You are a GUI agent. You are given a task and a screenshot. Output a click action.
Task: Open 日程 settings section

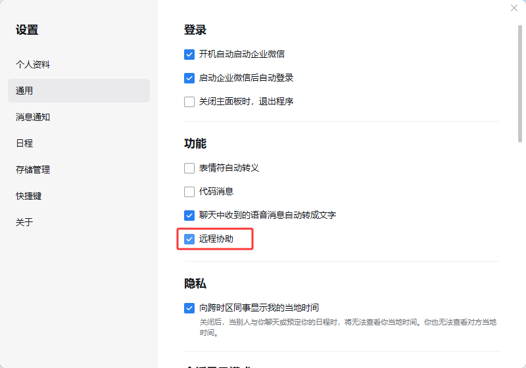click(x=24, y=143)
